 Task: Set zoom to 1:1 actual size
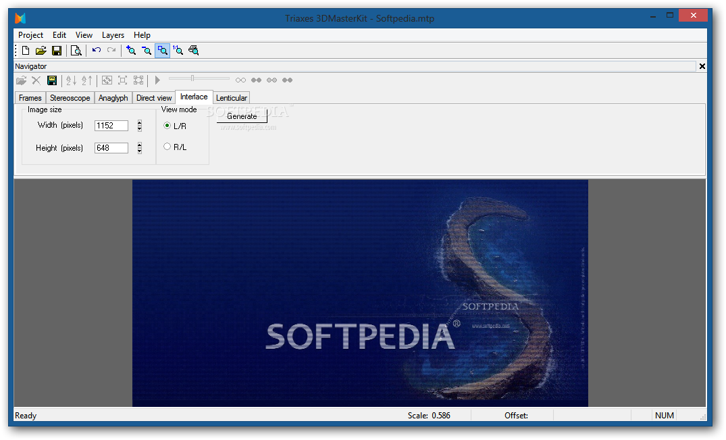178,51
